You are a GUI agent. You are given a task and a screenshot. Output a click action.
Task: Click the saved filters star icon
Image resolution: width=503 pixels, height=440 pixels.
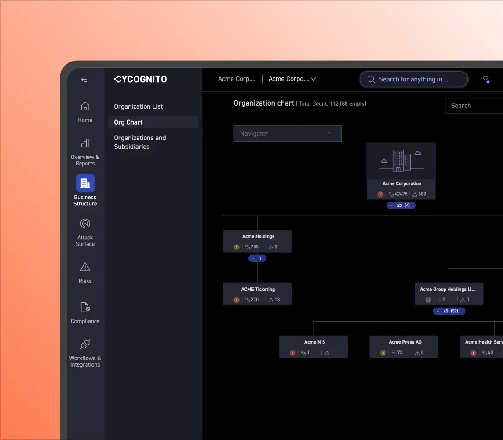click(486, 80)
